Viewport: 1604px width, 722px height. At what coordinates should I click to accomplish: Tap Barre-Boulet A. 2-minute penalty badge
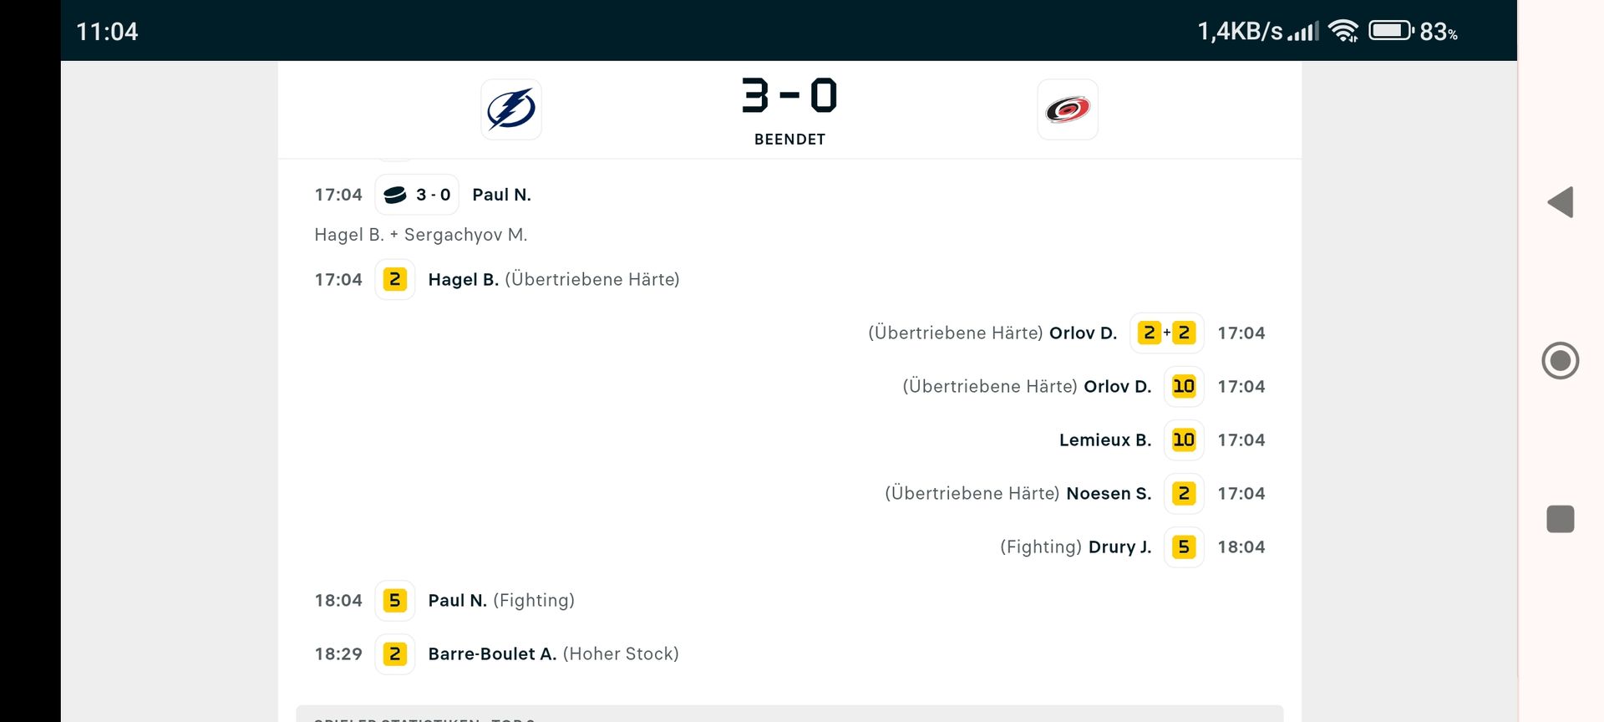pos(395,653)
